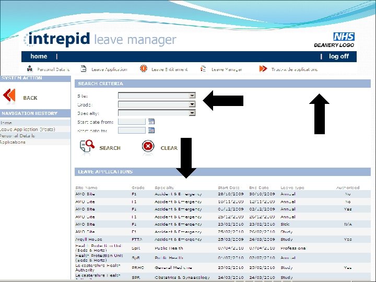
Task: Click the Search magnifier icon
Action: (x=87, y=146)
